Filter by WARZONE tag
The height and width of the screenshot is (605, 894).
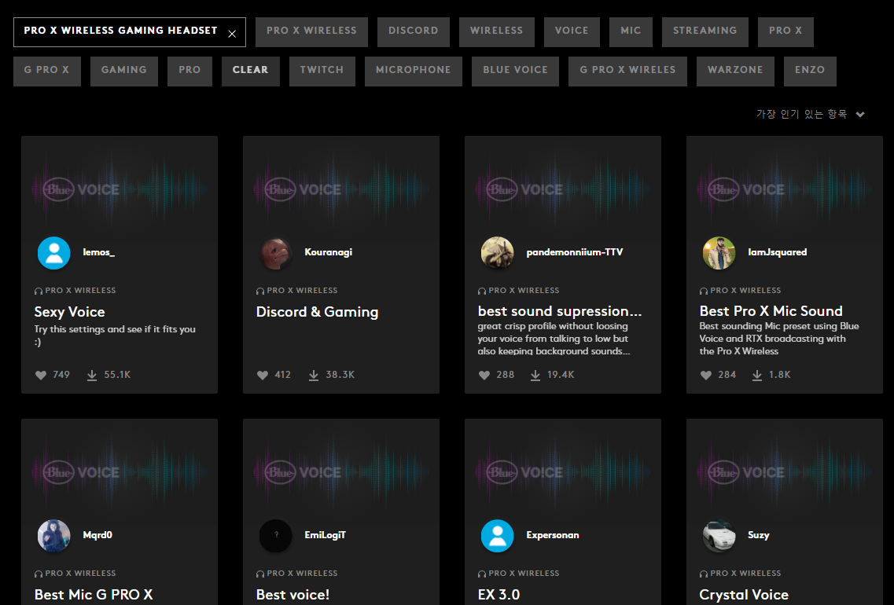click(x=735, y=71)
